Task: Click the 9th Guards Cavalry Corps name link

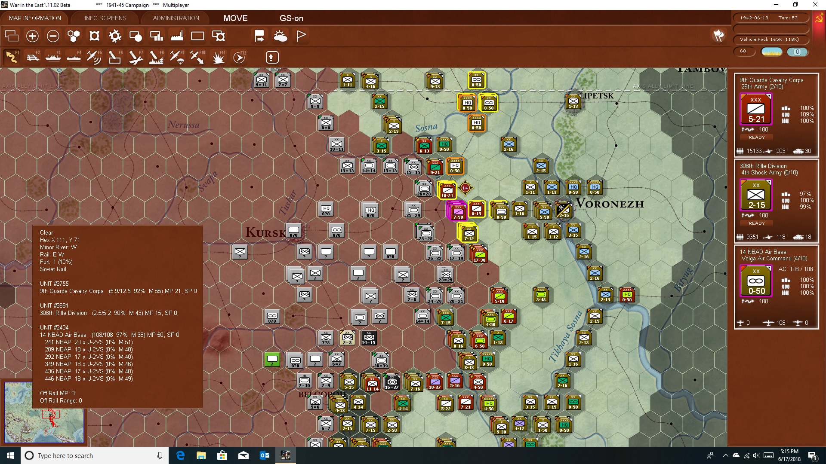Action: [771, 80]
